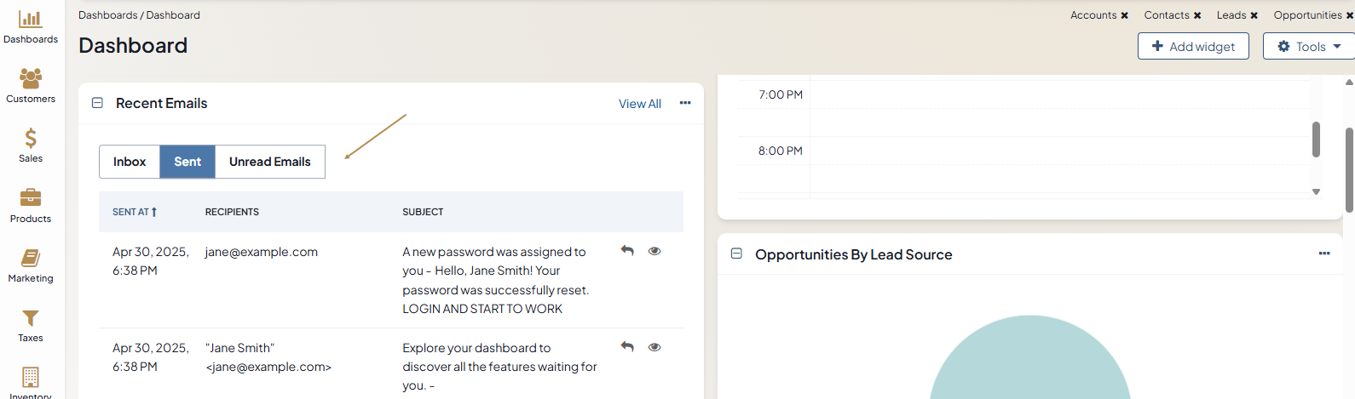Open the Marketing sidebar section
The height and width of the screenshot is (399, 1355).
pyautogui.click(x=31, y=266)
